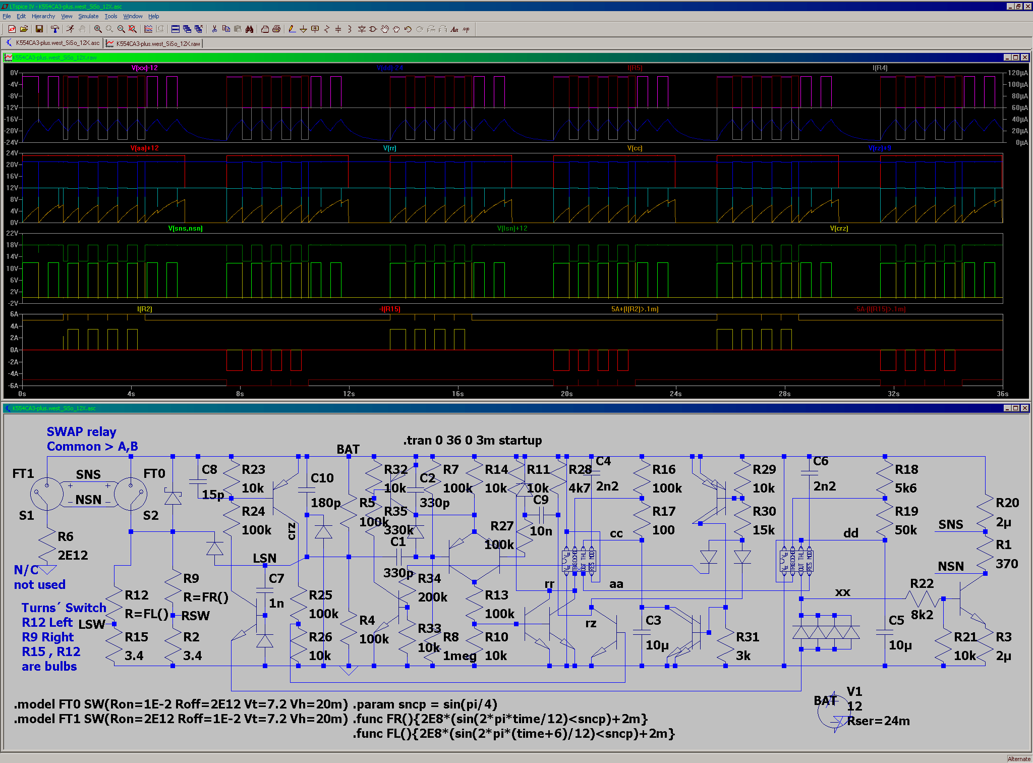Click the Copy toolbar icon
This screenshot has height=763, width=1033.
click(226, 29)
